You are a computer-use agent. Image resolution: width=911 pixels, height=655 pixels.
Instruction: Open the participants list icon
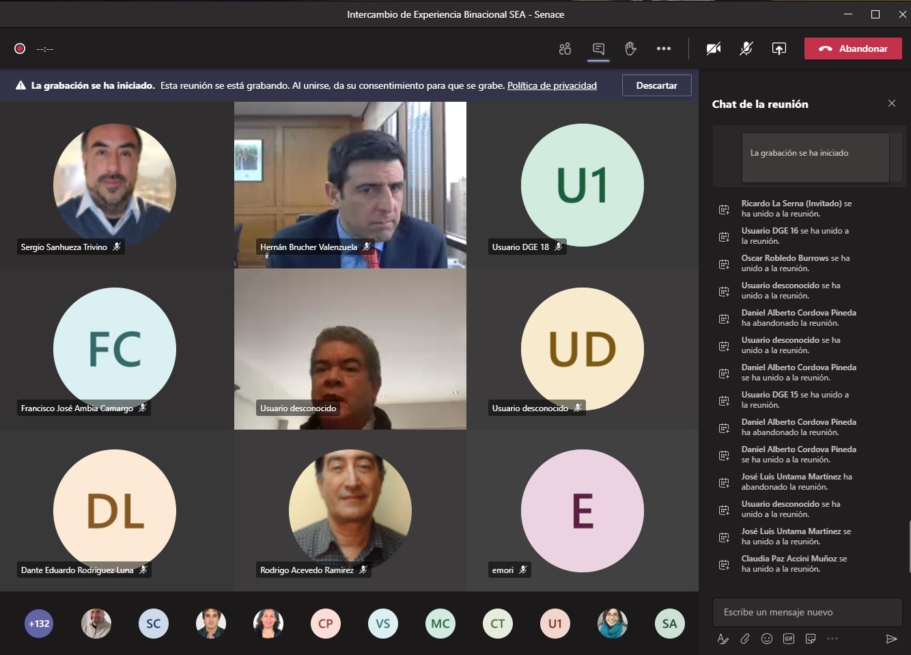565,48
